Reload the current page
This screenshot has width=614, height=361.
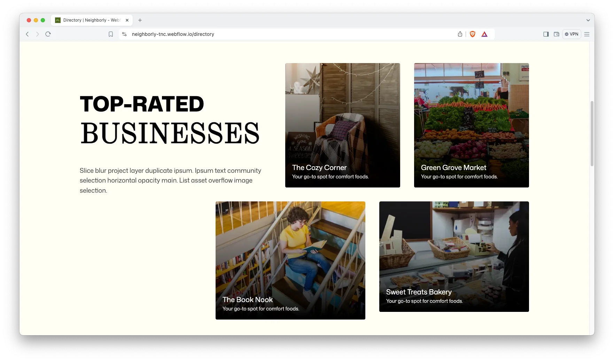point(48,34)
